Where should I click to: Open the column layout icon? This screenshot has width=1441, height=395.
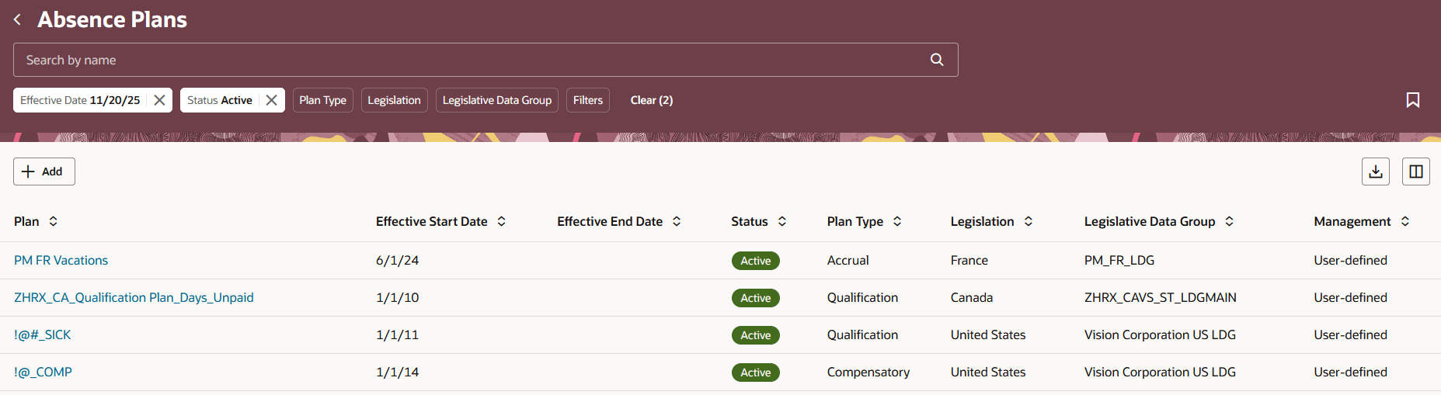click(1416, 172)
